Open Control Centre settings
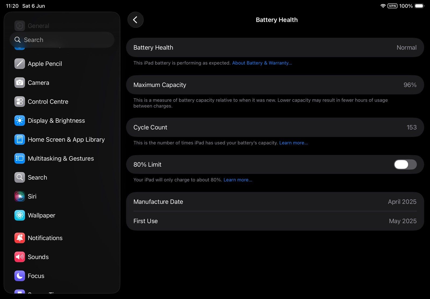Image resolution: width=430 pixels, height=299 pixels. point(62,102)
